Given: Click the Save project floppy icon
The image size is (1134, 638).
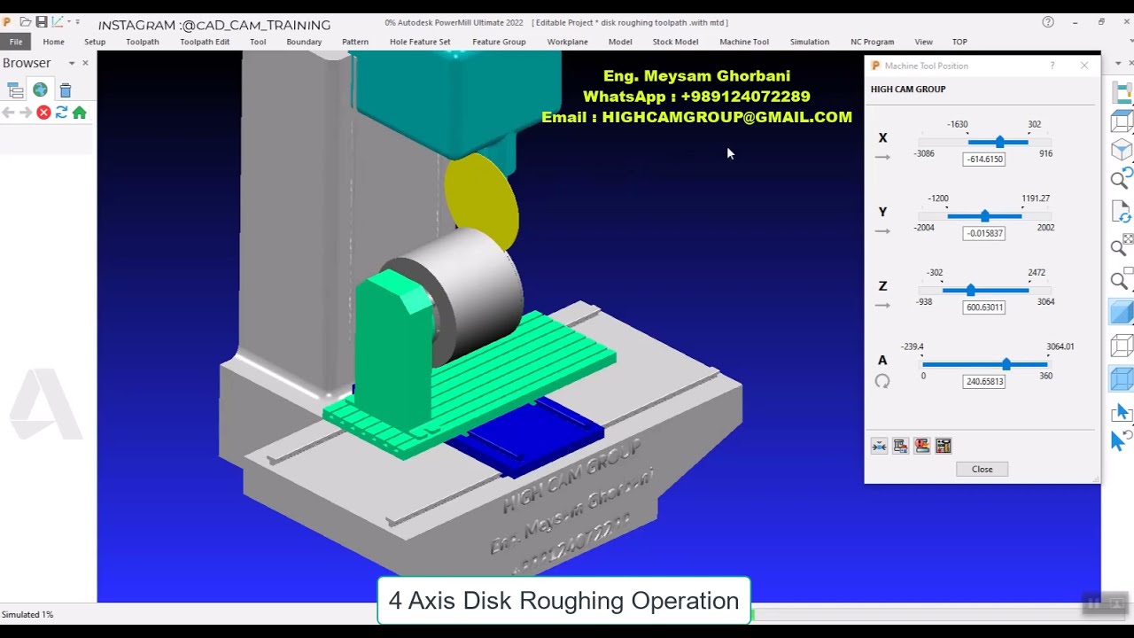Looking at the screenshot, I should click(41, 22).
